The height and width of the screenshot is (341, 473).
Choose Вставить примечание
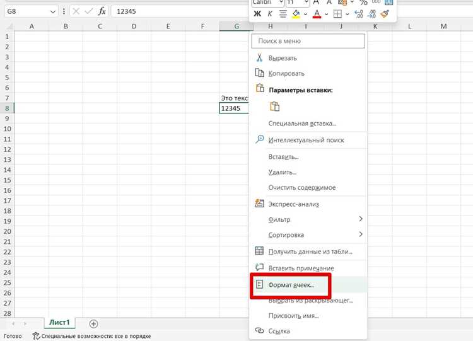(308, 268)
